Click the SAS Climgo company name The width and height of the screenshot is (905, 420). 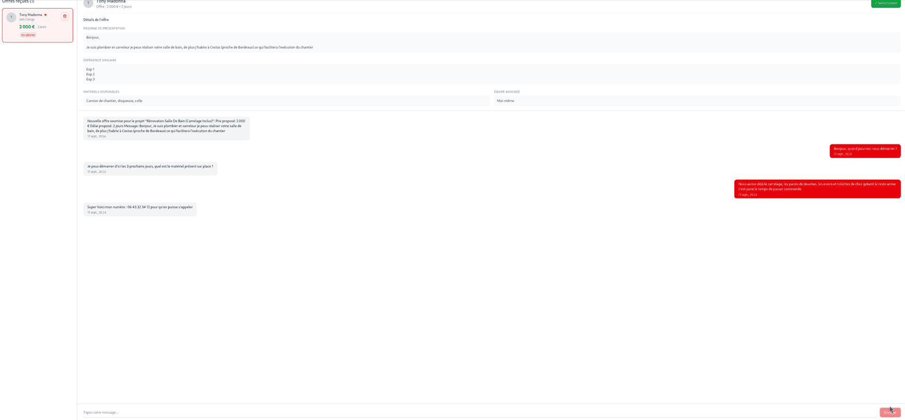pos(27,20)
